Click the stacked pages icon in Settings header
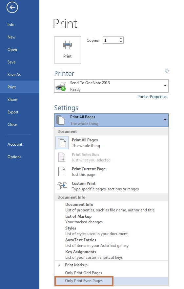 pyautogui.click(x=60, y=120)
